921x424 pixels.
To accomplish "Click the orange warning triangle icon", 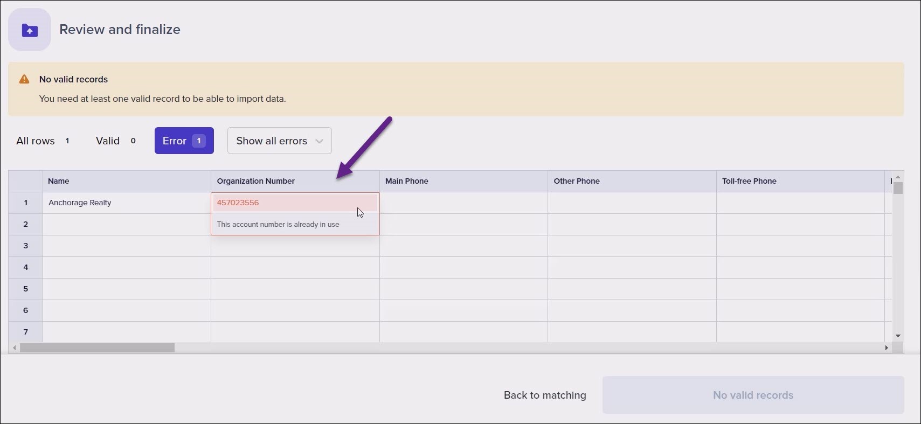I will coord(24,79).
